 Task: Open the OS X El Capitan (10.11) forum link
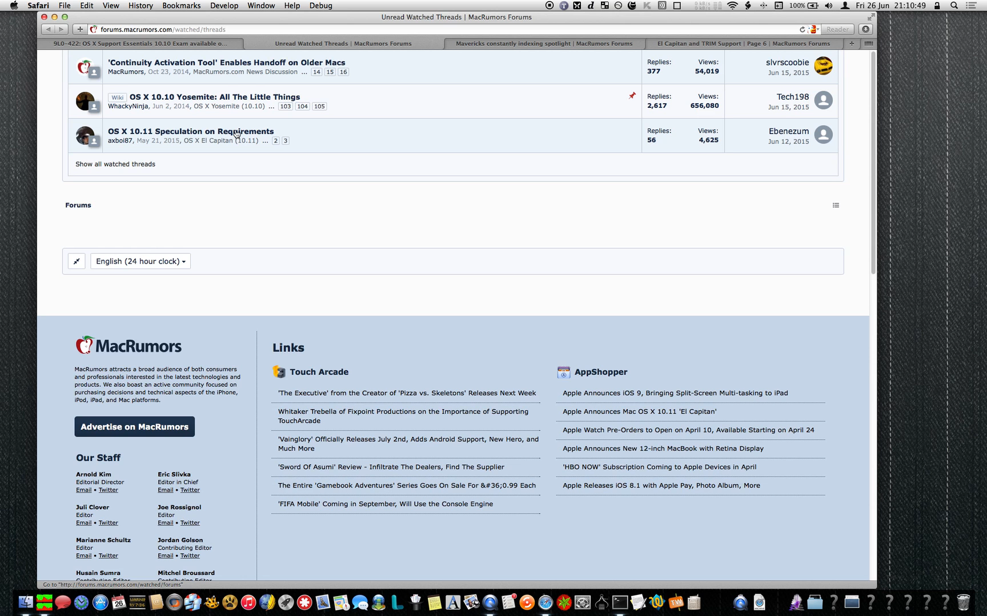(221, 140)
